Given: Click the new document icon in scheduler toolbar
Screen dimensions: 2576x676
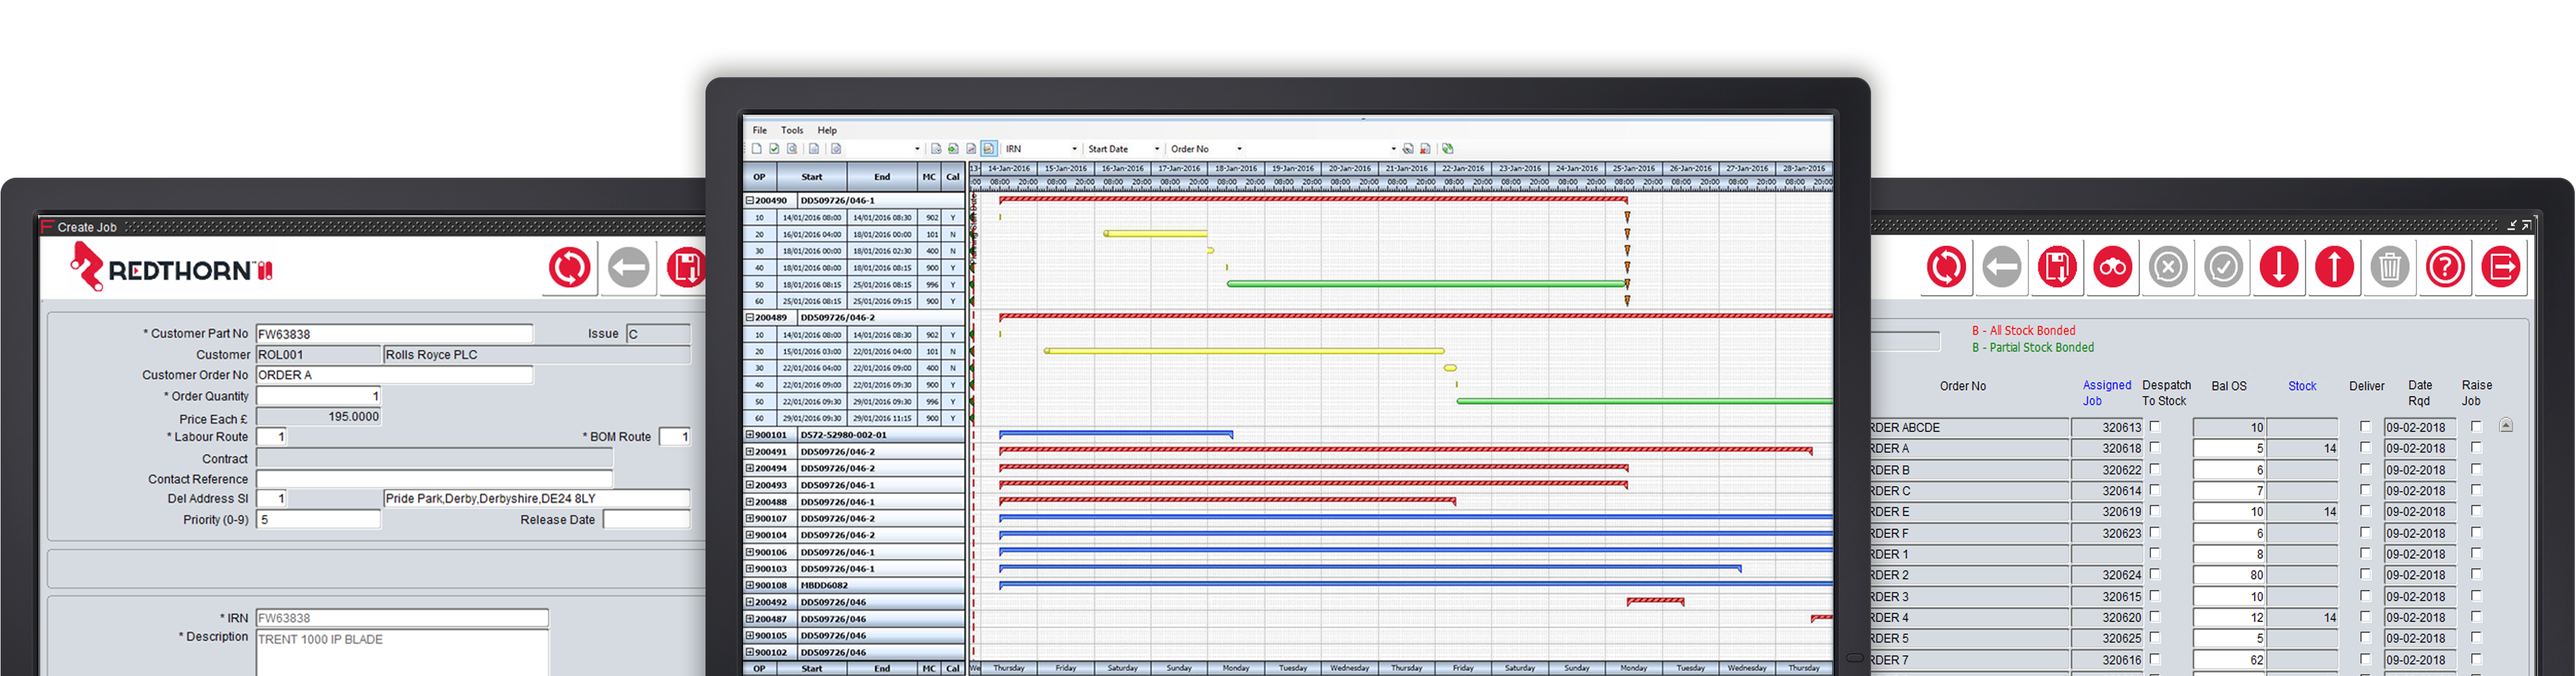Looking at the screenshot, I should pyautogui.click(x=757, y=149).
